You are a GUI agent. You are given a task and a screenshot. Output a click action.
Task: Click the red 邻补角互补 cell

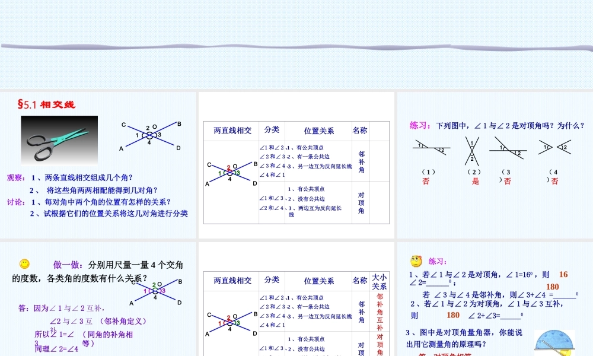[380, 312]
